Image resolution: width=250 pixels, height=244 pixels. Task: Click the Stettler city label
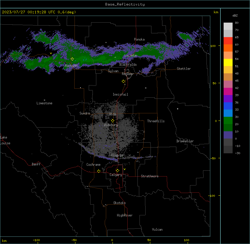coord(184,69)
